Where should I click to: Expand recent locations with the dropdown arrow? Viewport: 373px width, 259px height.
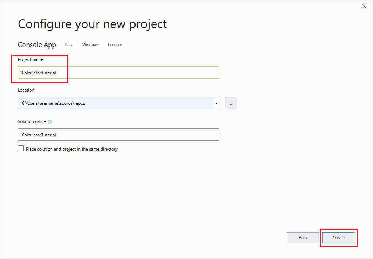(216, 103)
